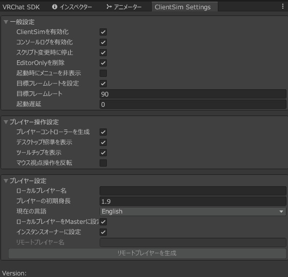288x277 pixels.
Task: Click the ローカルプレイヤー名 label
Action: (41, 191)
